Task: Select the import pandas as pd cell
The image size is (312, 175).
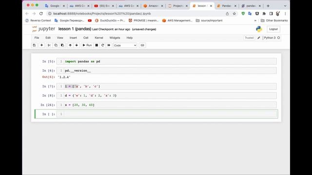Action: pos(171,61)
